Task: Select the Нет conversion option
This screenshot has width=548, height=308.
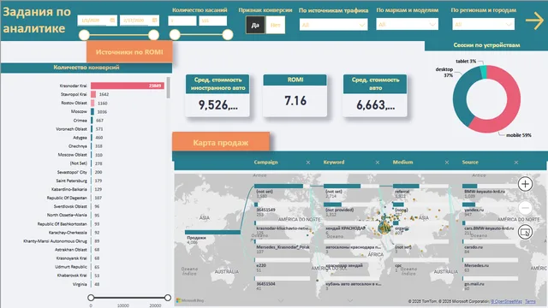Action: click(276, 25)
